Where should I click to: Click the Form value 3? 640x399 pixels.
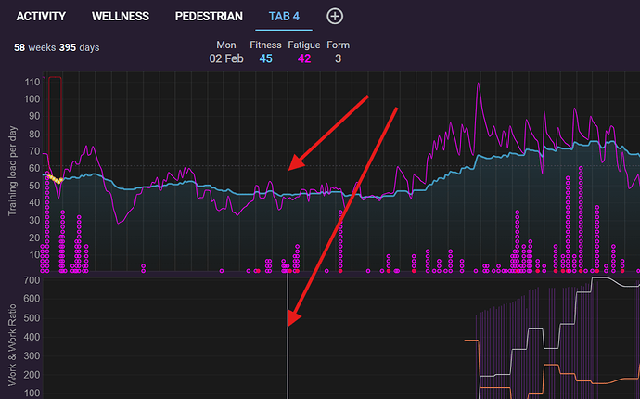pyautogui.click(x=338, y=58)
